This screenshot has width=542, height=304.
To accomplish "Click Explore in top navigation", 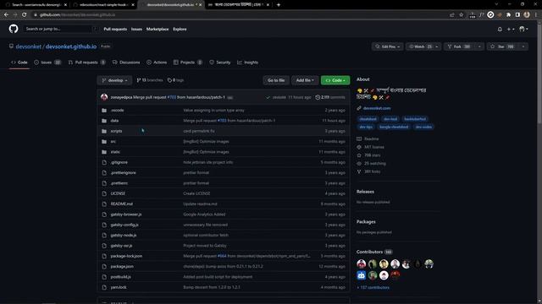I will (x=180, y=30).
